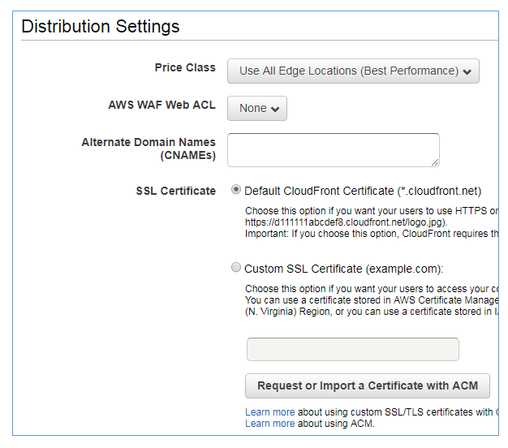Open the Price Class dropdown

click(x=353, y=71)
